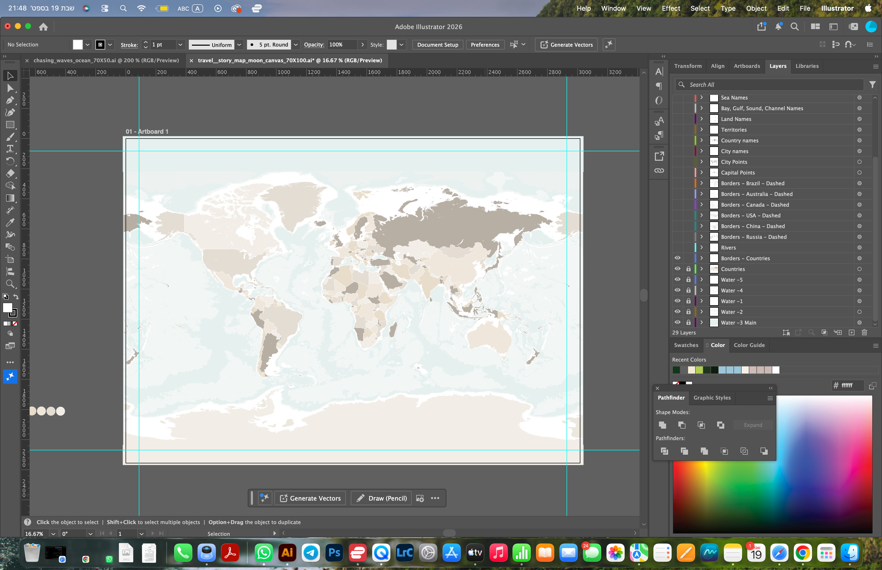The height and width of the screenshot is (570, 882).
Task: Open the zoom level dropdown
Action: pyautogui.click(x=53, y=534)
